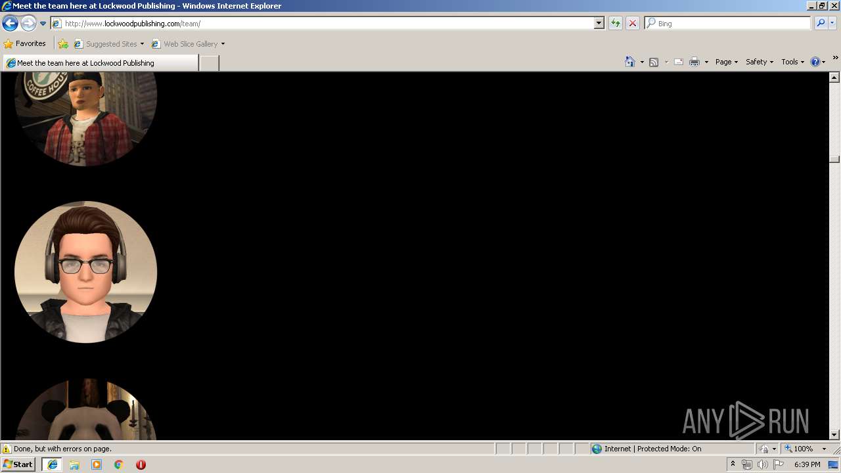
Task: Click the avatar wearing red plaid shirt
Action: tap(85, 119)
